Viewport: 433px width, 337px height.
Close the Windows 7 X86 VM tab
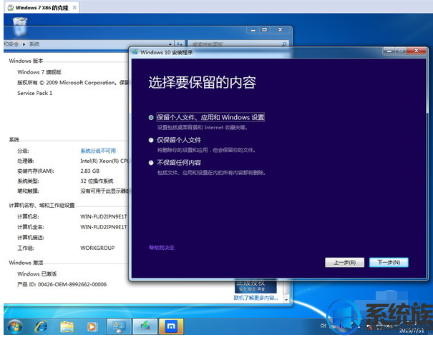tap(74, 7)
